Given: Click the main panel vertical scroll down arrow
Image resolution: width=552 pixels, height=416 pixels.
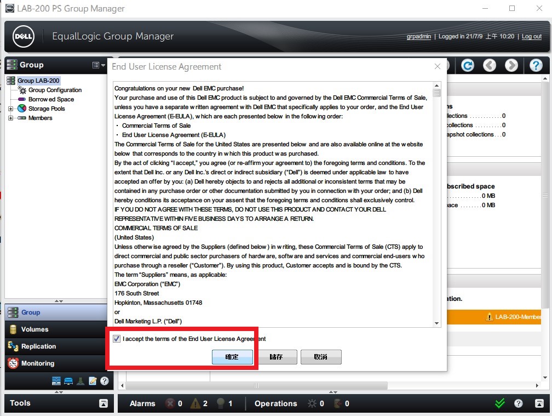Looking at the screenshot, I should [545, 377].
